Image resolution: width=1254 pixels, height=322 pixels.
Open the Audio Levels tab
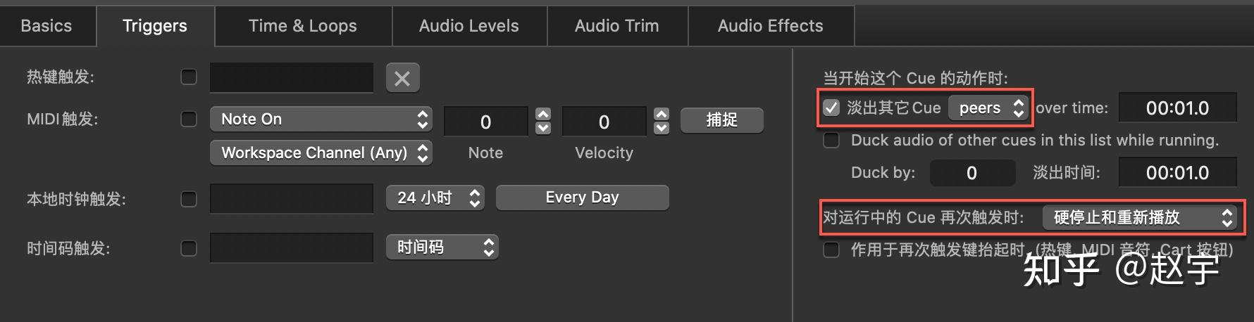click(468, 26)
